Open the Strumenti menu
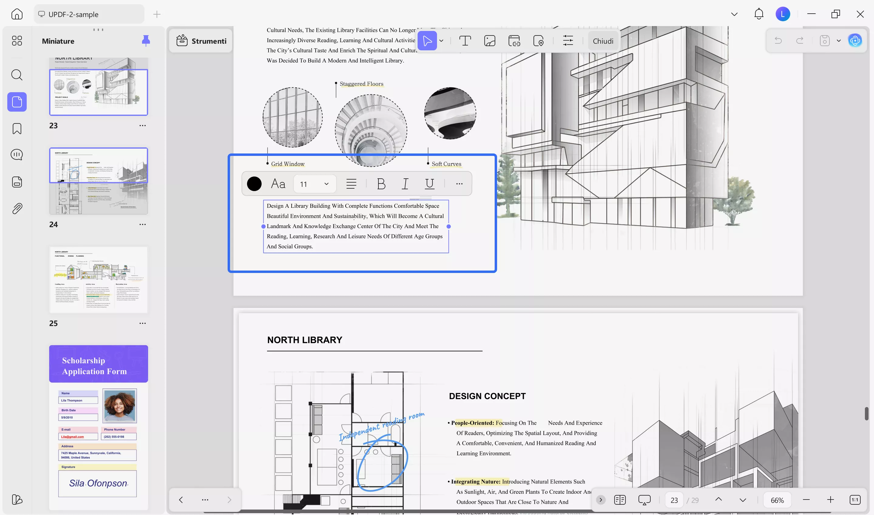 [x=201, y=41]
